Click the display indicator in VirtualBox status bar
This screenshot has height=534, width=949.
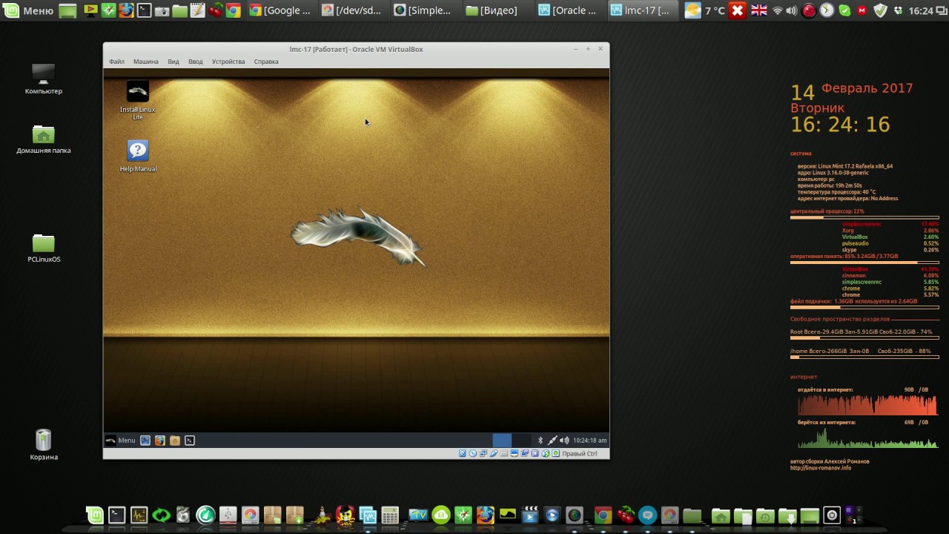[x=515, y=454]
